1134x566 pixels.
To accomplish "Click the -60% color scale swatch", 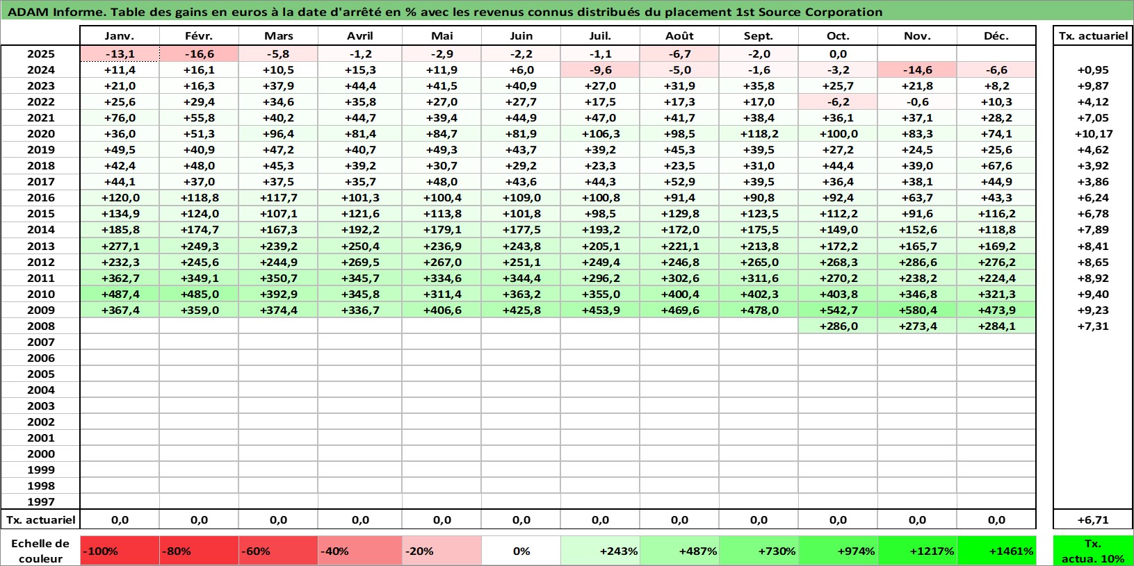I will [x=278, y=551].
